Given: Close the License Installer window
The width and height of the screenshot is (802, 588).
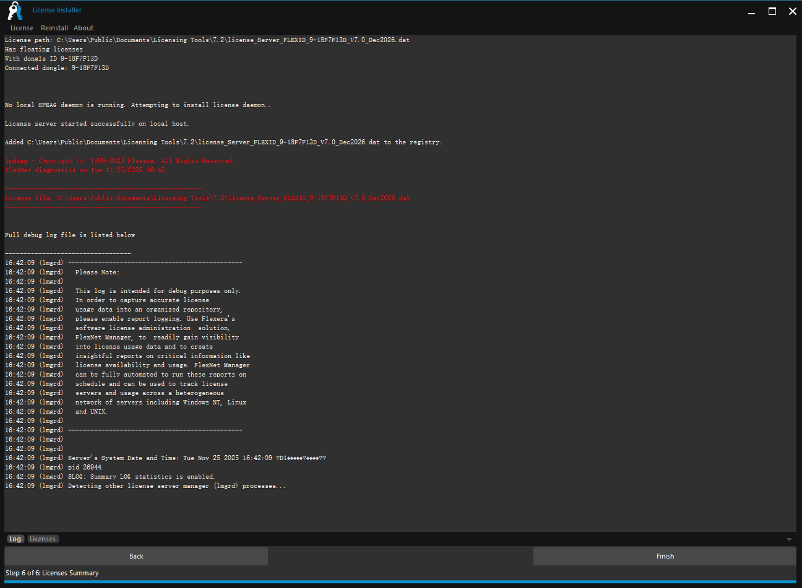Looking at the screenshot, I should [x=792, y=12].
